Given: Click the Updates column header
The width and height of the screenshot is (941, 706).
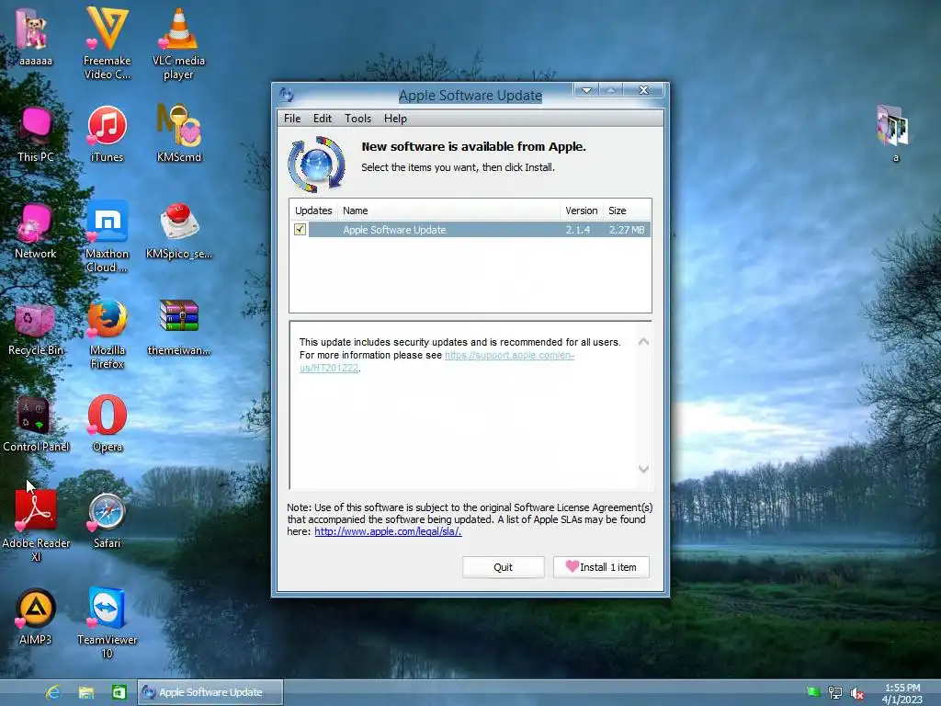Looking at the screenshot, I should tap(313, 211).
